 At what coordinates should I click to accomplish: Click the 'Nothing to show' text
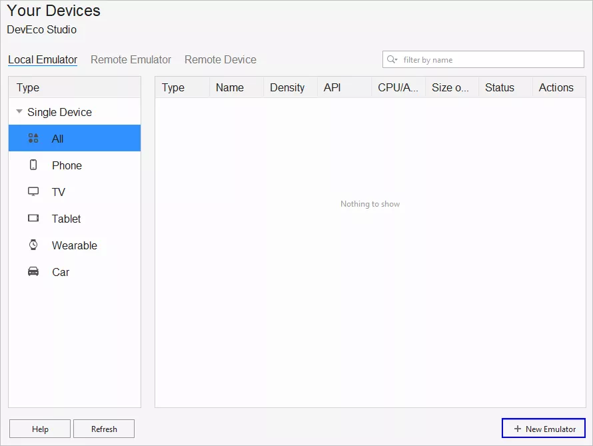(x=370, y=204)
